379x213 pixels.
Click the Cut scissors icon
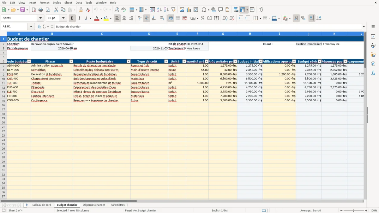click(56, 10)
